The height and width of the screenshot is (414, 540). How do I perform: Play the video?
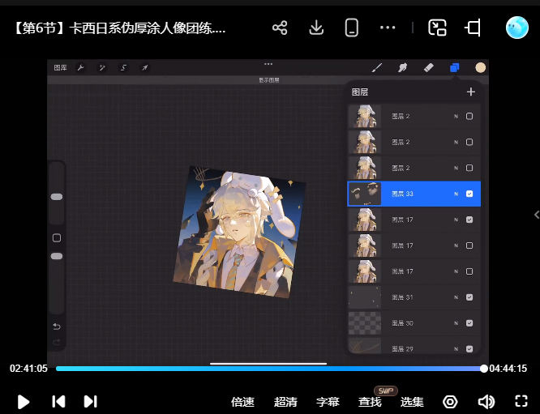tap(23, 402)
